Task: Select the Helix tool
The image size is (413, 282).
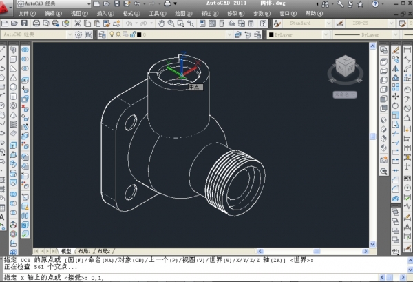Action: [13, 124]
